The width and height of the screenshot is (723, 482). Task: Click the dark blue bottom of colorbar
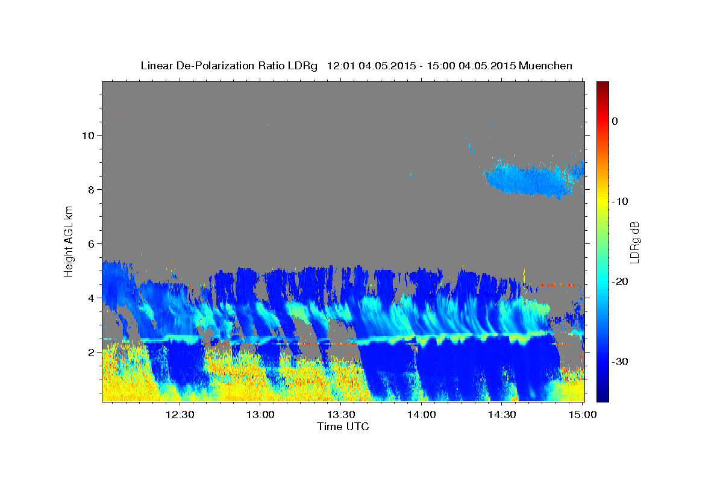pos(602,395)
